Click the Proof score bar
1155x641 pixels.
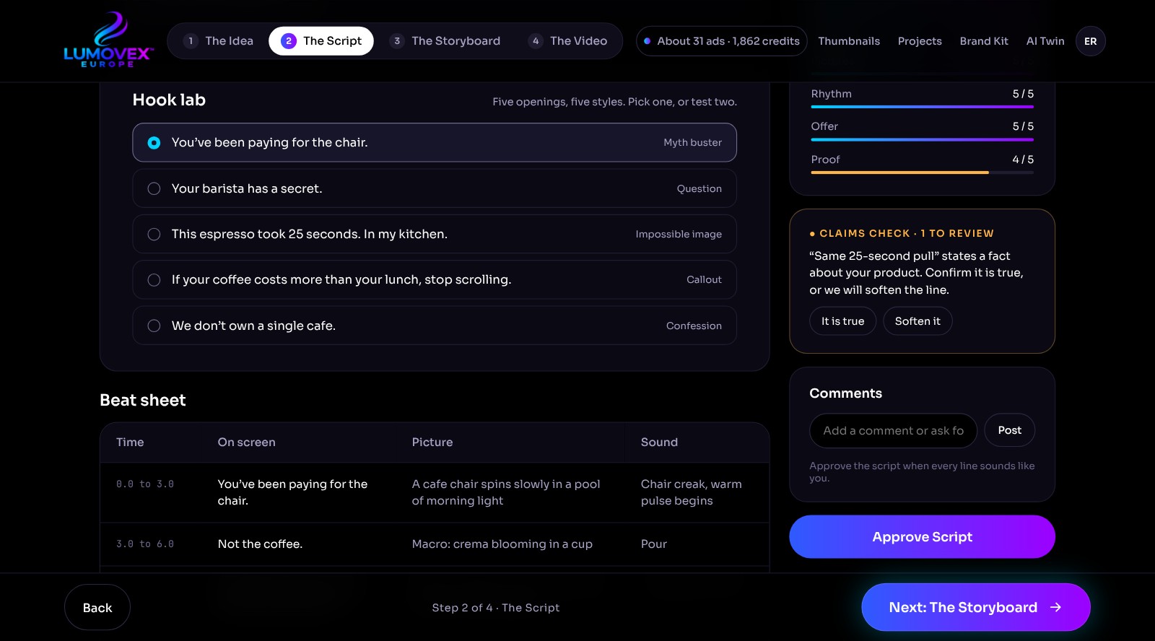tap(922, 173)
